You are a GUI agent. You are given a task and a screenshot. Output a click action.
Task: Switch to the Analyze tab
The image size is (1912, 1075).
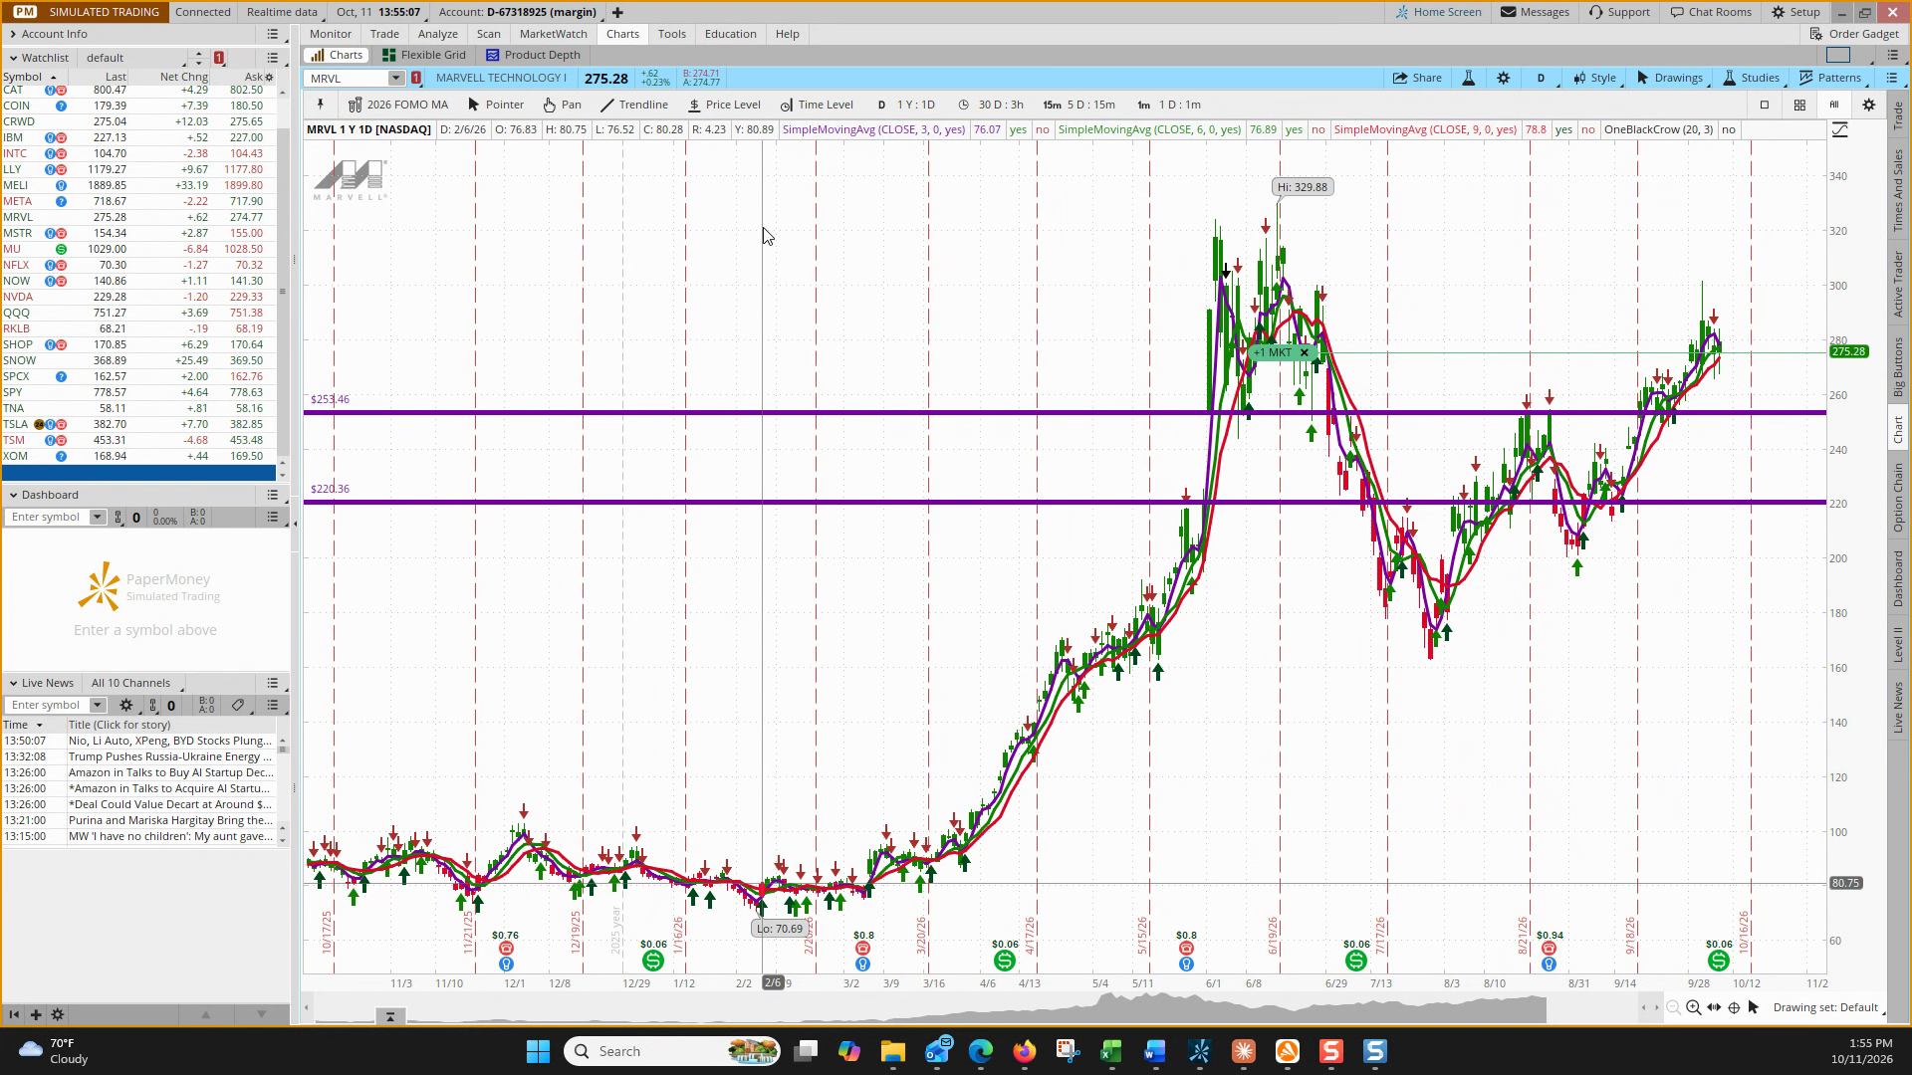(x=438, y=34)
